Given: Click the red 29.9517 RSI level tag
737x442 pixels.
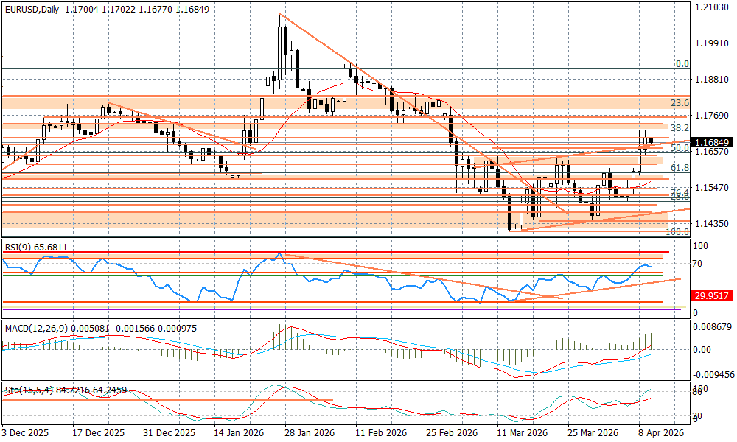Looking at the screenshot, I should [x=713, y=295].
